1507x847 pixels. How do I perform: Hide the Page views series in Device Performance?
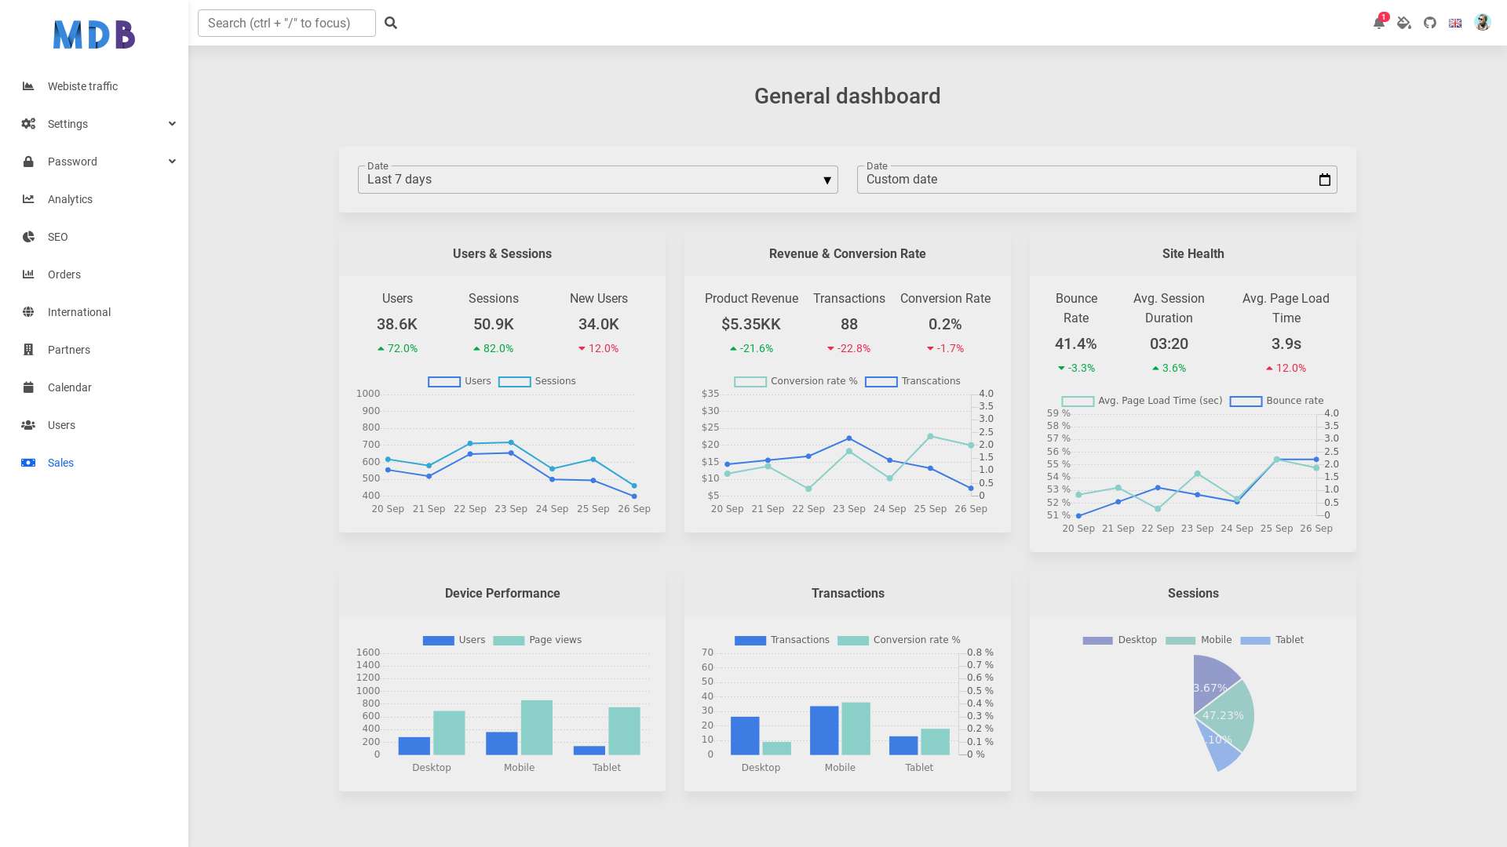coord(538,640)
